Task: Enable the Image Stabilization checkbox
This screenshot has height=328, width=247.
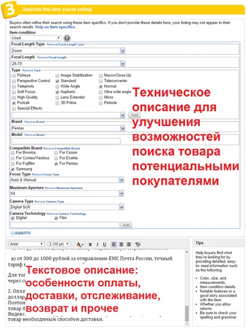Action: coord(57,76)
